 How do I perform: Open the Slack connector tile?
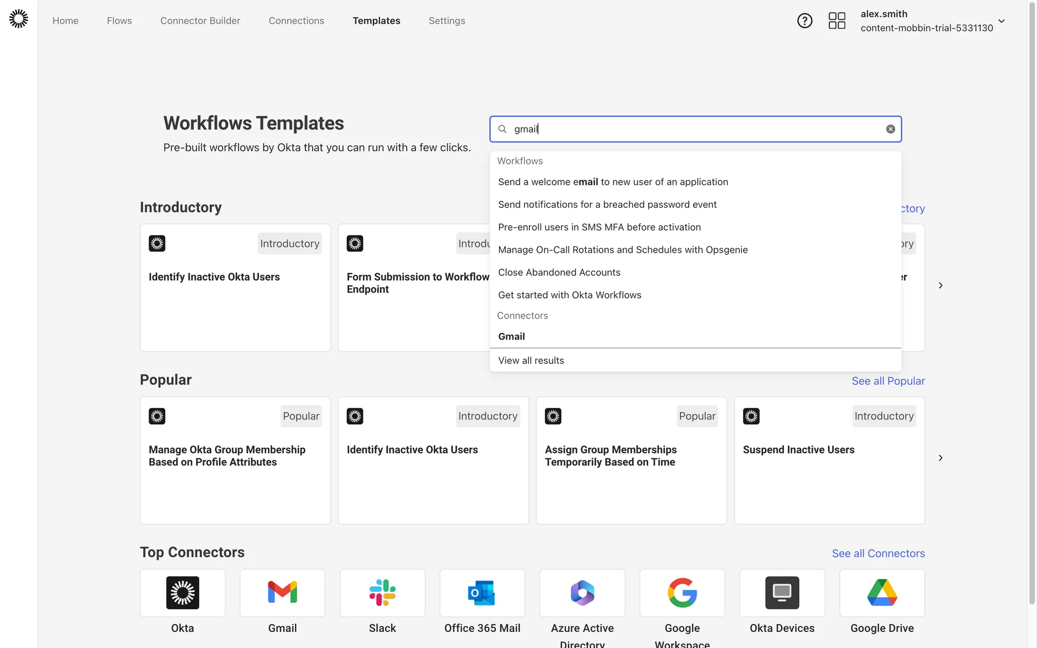pyautogui.click(x=382, y=593)
